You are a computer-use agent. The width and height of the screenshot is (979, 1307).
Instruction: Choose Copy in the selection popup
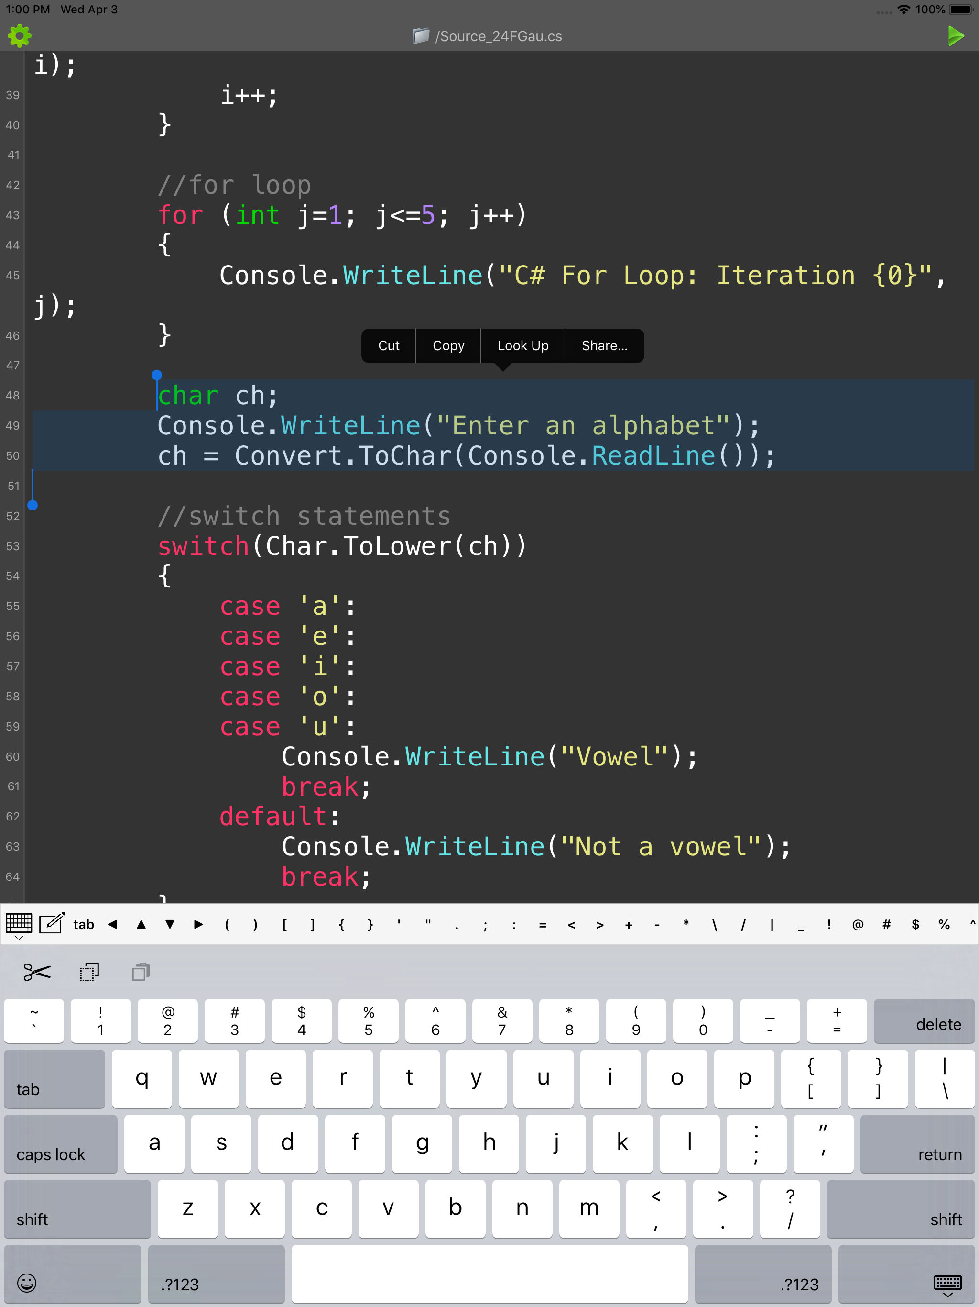[x=448, y=346]
